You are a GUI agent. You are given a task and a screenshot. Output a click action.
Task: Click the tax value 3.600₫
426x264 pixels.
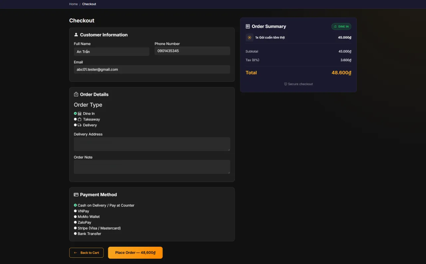click(x=346, y=60)
